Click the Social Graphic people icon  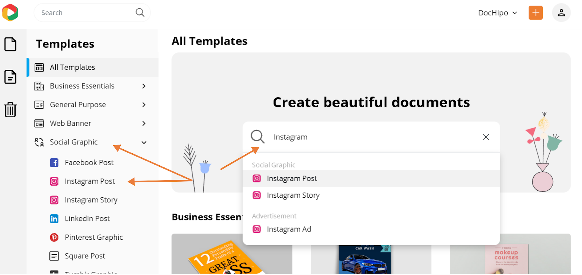(x=39, y=142)
